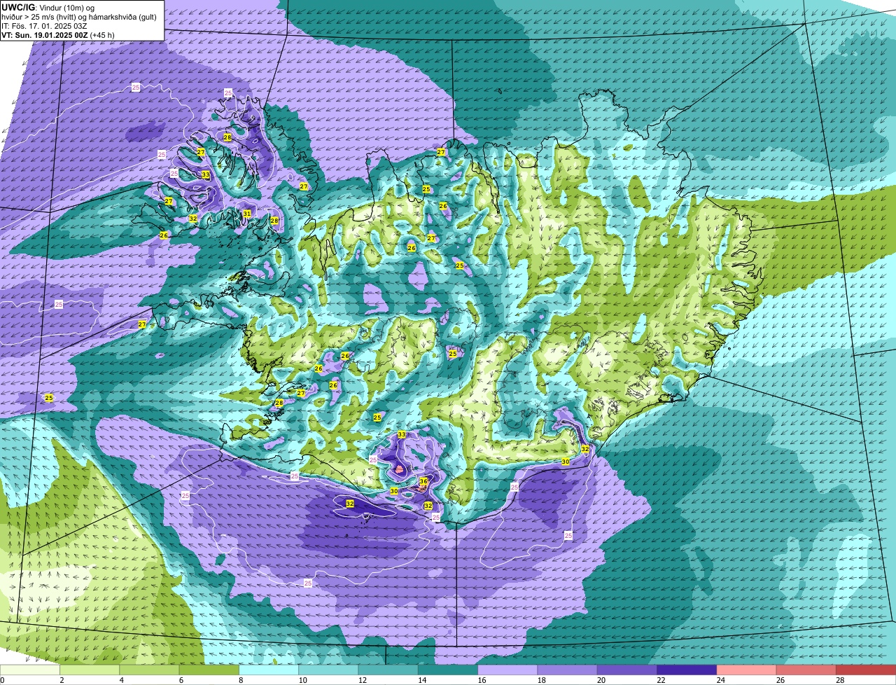Click the valid time "VT: Sun. 19.01.2025 00Z (+45 h)"
This screenshot has height=685, width=896.
point(58,34)
